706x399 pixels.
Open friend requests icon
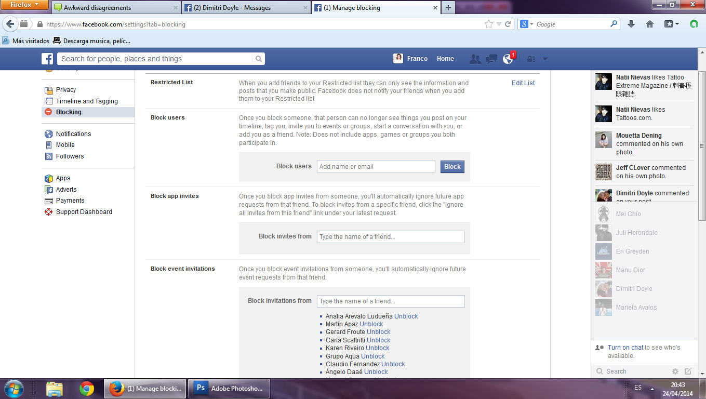point(475,59)
